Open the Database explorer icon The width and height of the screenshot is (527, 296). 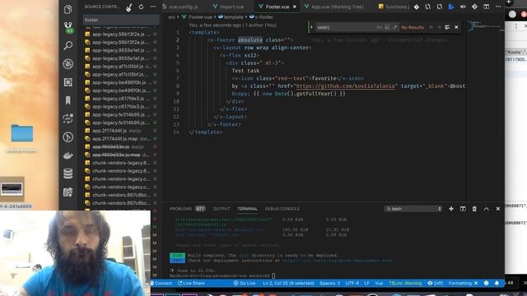point(68,173)
